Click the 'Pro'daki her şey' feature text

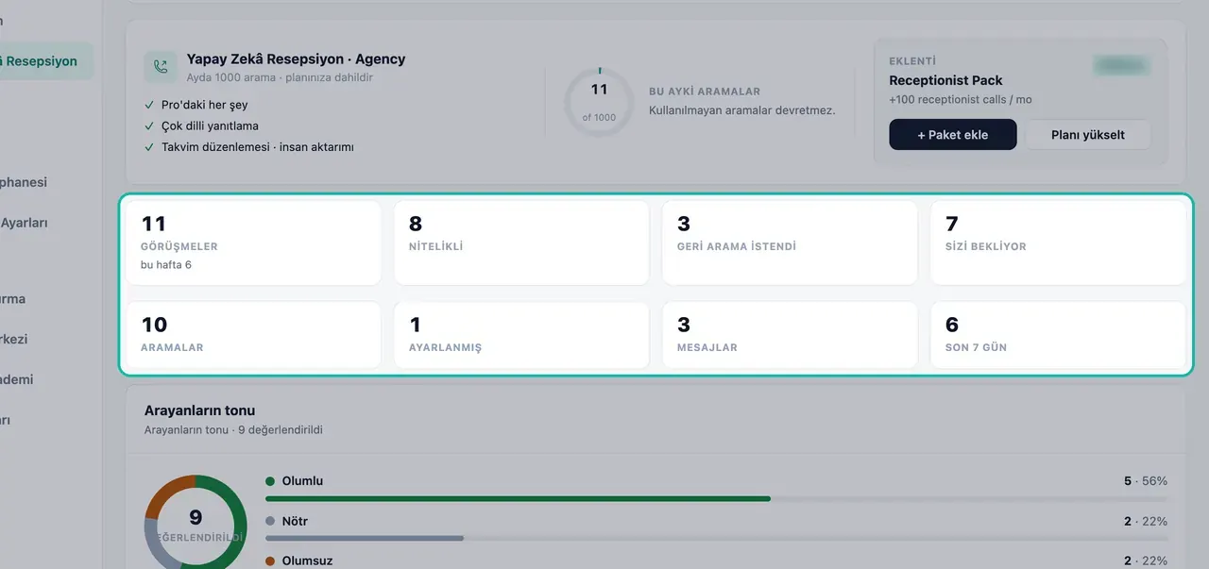click(x=205, y=105)
